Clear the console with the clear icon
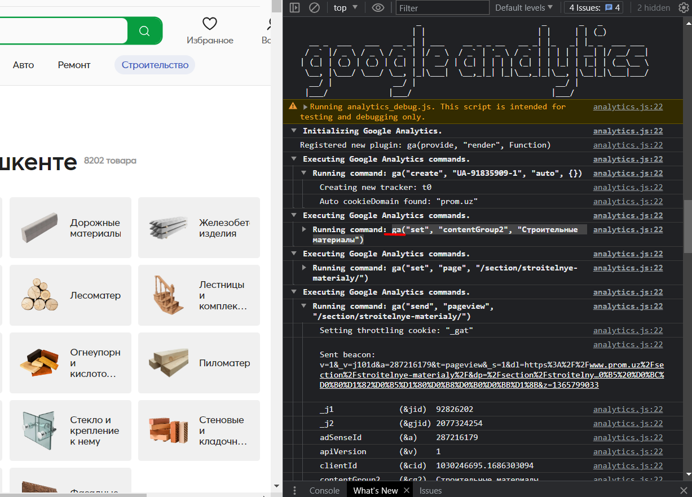 tap(314, 7)
